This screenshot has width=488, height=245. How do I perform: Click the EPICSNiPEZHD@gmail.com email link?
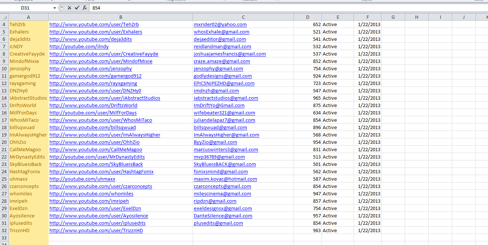[x=224, y=83]
